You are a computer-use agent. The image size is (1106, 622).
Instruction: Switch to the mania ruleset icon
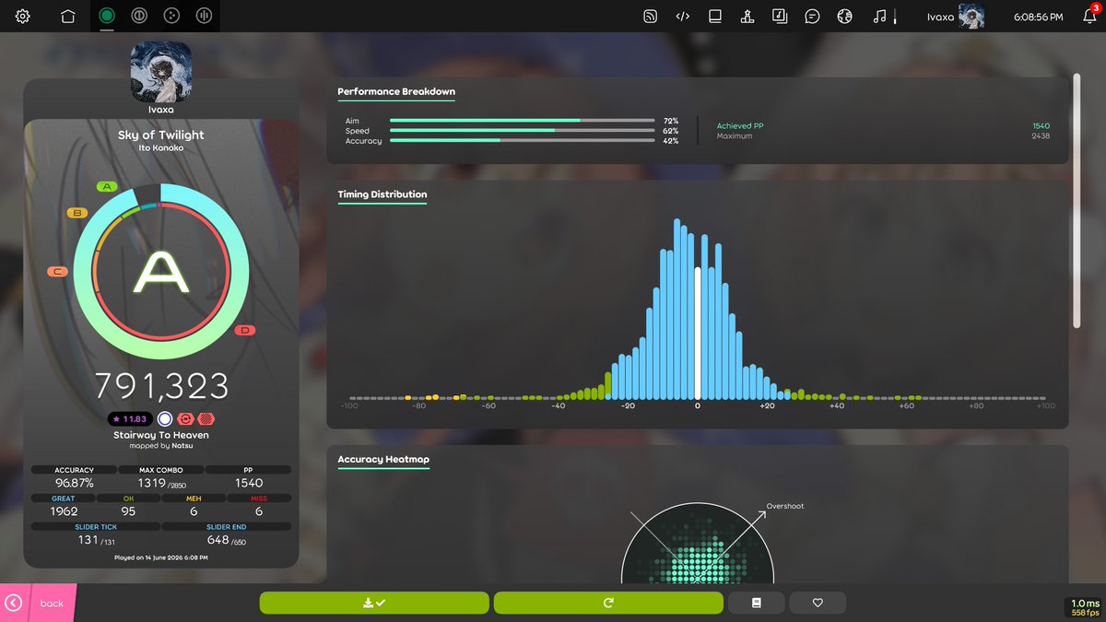point(205,16)
